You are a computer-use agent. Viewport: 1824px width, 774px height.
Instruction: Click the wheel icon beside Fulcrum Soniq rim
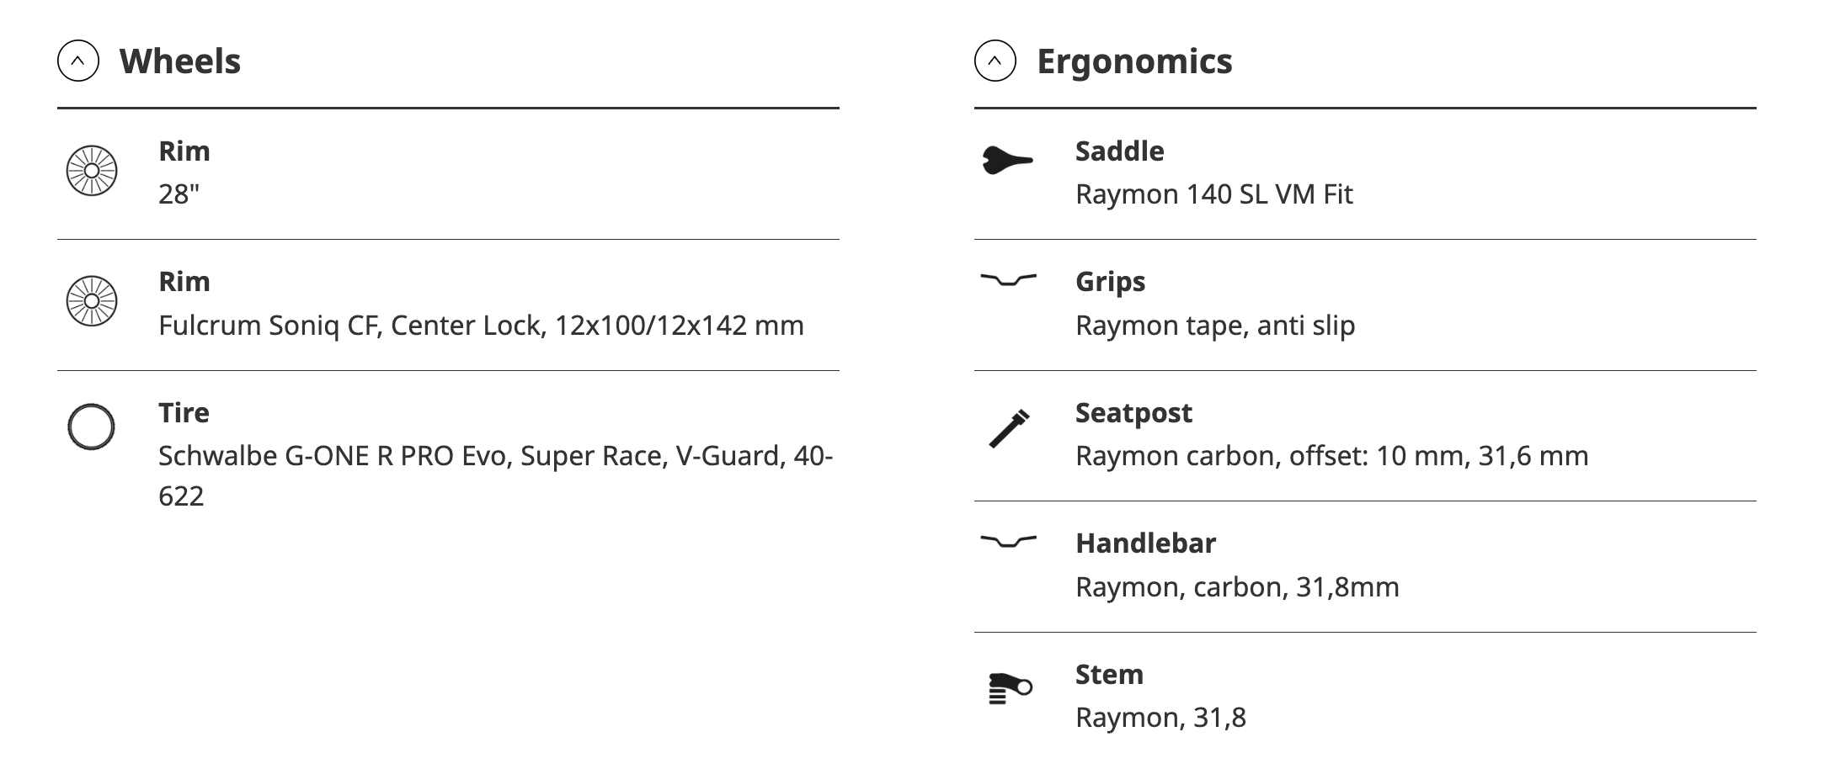click(92, 301)
